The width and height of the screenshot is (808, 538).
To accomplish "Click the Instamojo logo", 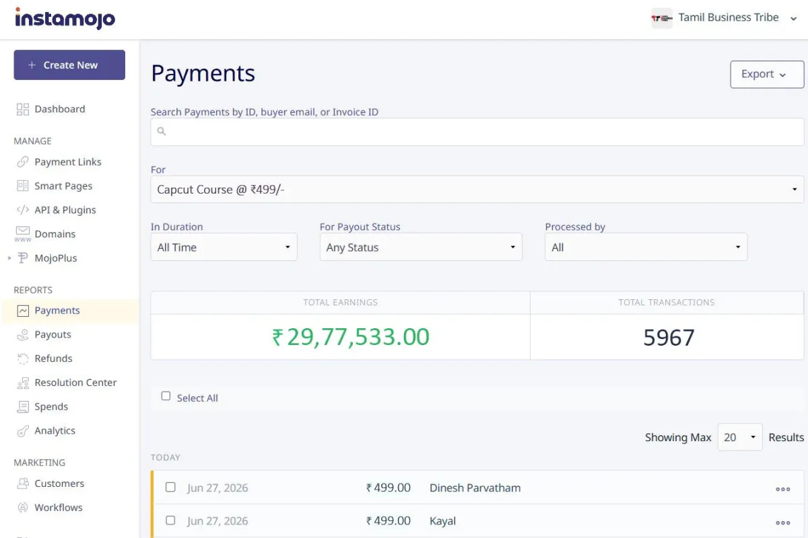I will pos(65,18).
